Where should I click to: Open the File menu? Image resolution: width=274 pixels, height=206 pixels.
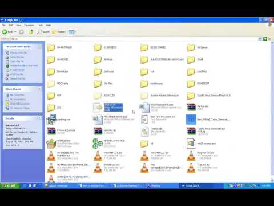(x=3, y=25)
